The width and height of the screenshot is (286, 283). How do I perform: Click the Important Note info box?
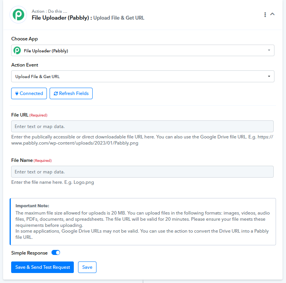point(143,221)
